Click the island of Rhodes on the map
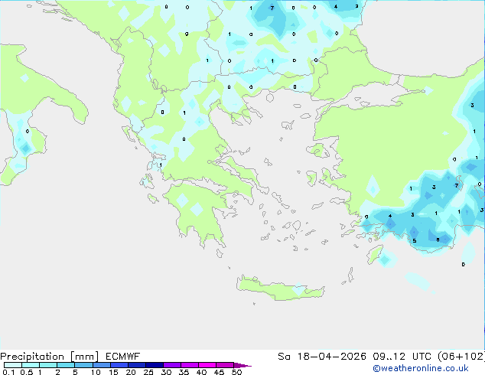This screenshot has width=485, height=375. tap(375, 254)
